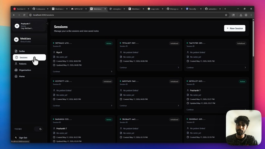The width and height of the screenshot is (265, 149).
Task: Select the Sessions sidebar item
Action: tap(29, 57)
